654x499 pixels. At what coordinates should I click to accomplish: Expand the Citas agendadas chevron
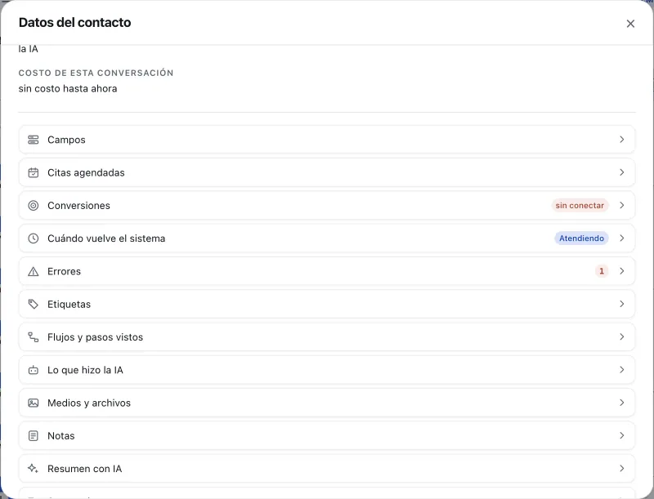[x=621, y=172]
